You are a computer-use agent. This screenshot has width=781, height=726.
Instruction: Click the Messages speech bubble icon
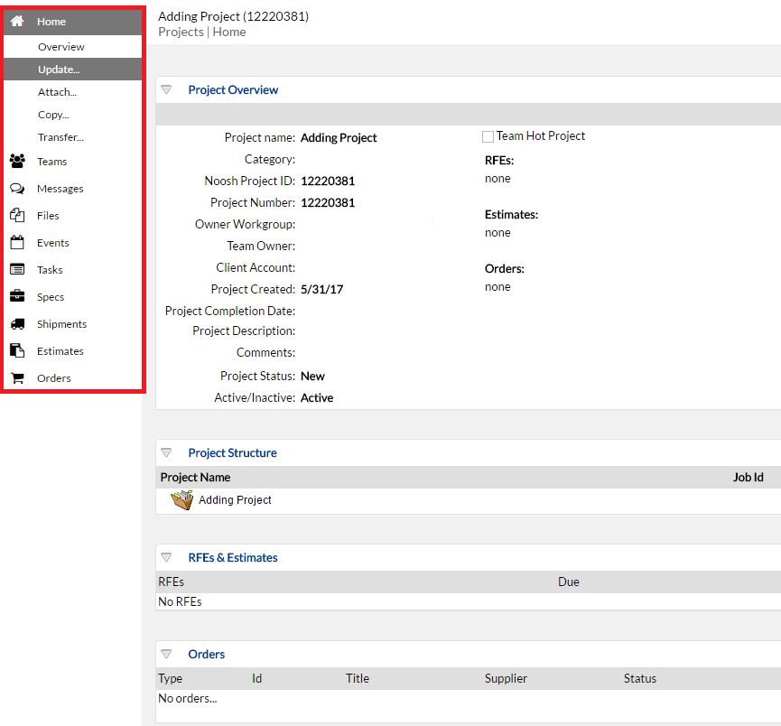17,189
